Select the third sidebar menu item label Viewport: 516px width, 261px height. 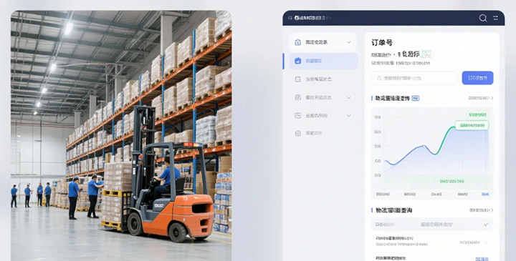pos(318,79)
